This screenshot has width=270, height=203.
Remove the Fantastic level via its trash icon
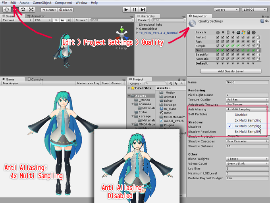pyautogui.click(x=258, y=59)
